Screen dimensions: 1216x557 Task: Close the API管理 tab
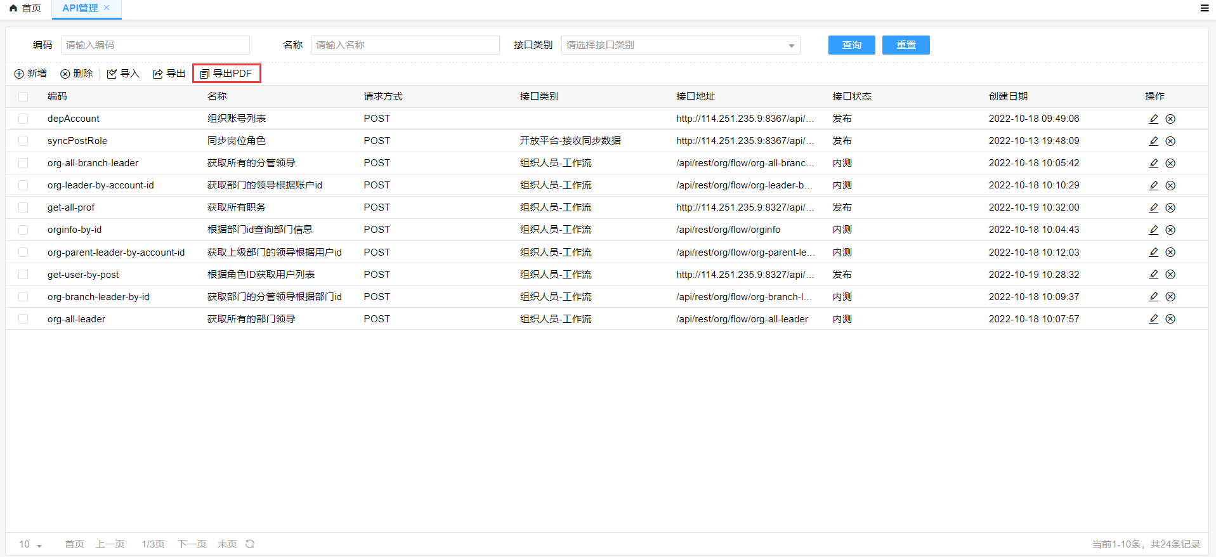(x=107, y=8)
